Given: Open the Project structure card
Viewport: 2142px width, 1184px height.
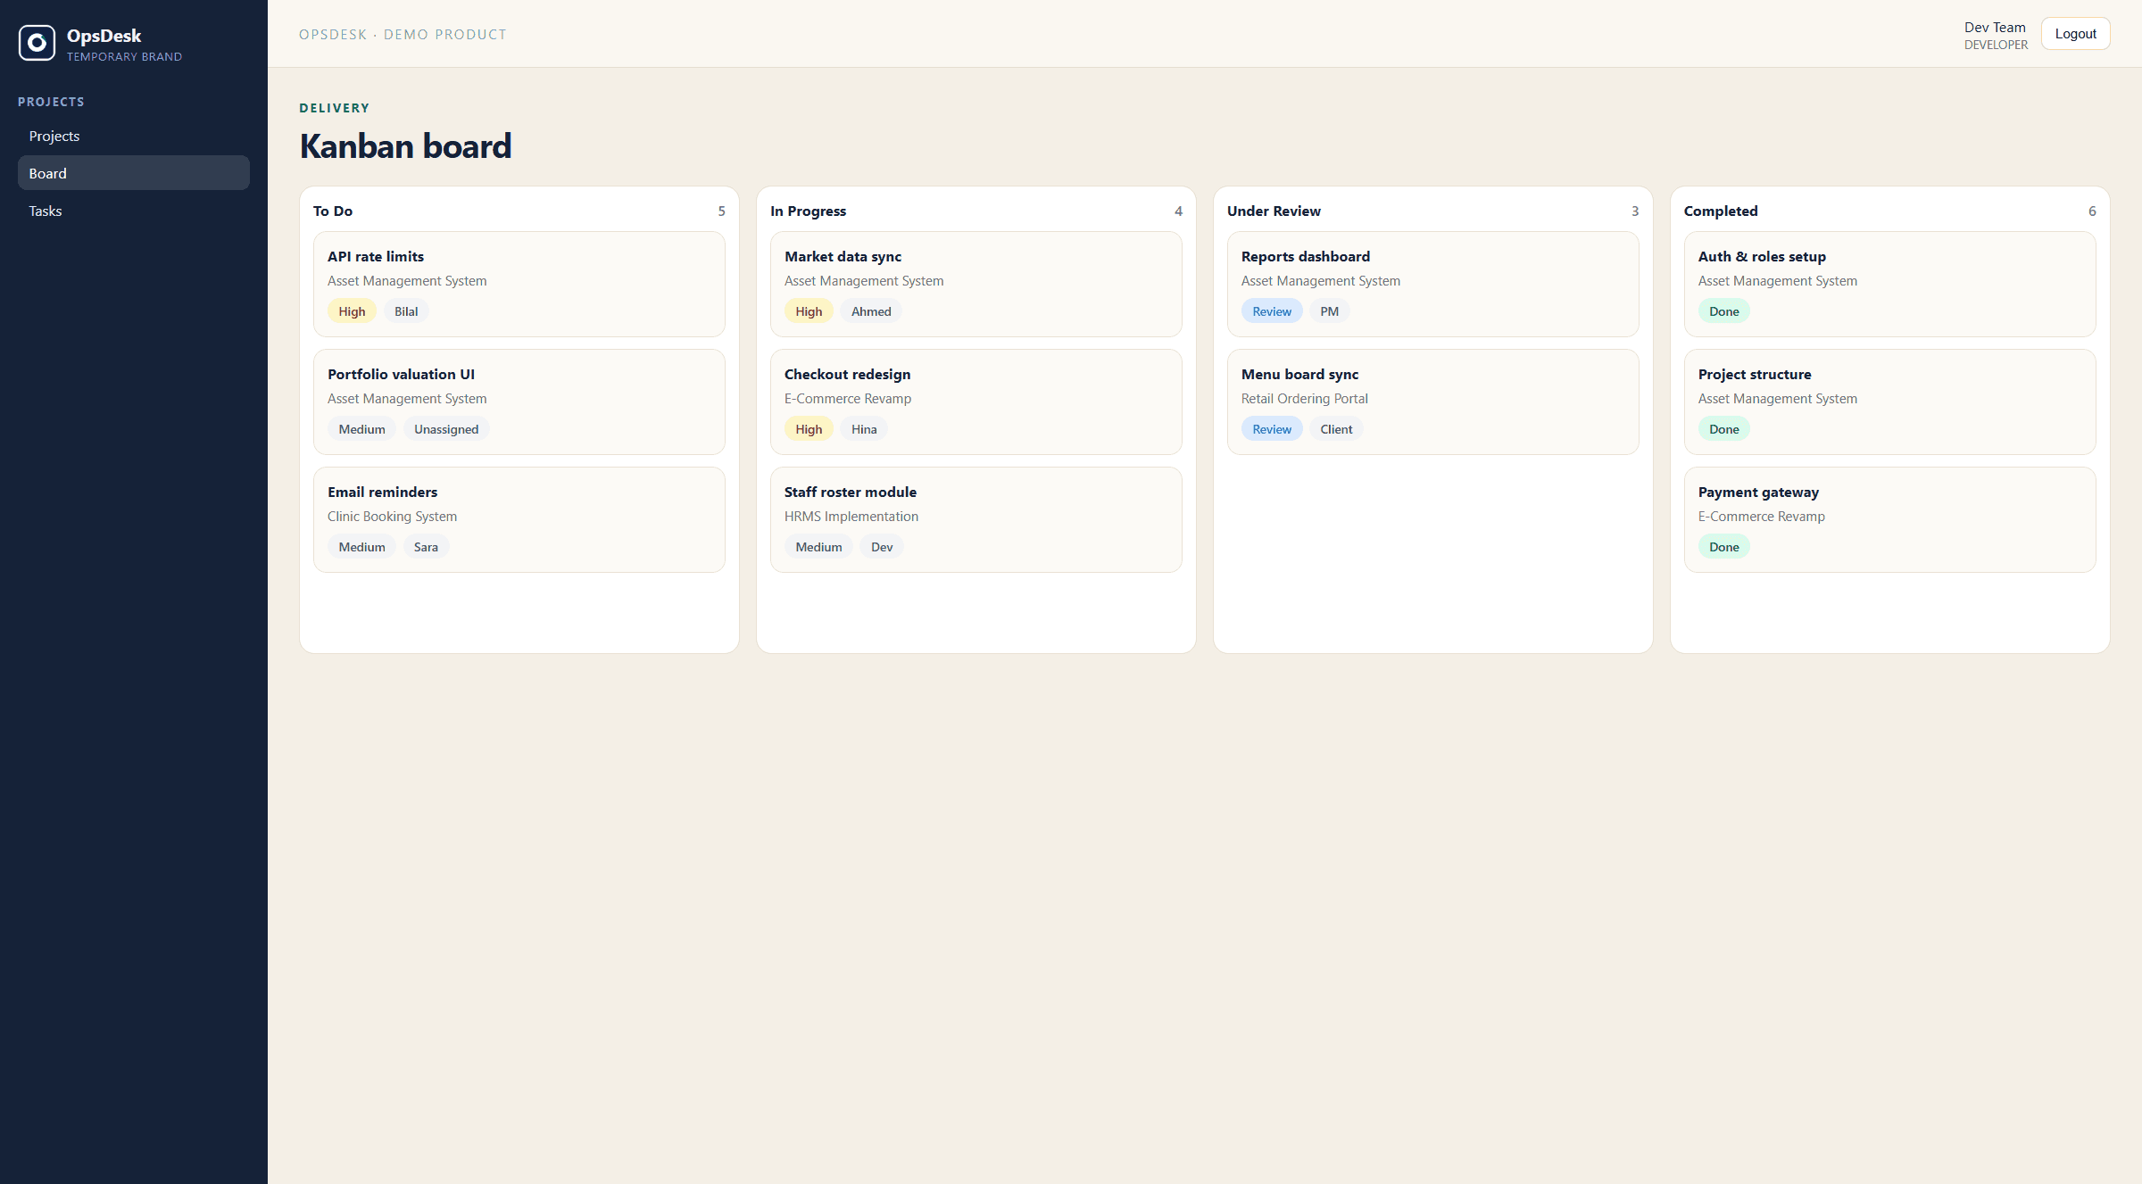Looking at the screenshot, I should [x=1890, y=402].
